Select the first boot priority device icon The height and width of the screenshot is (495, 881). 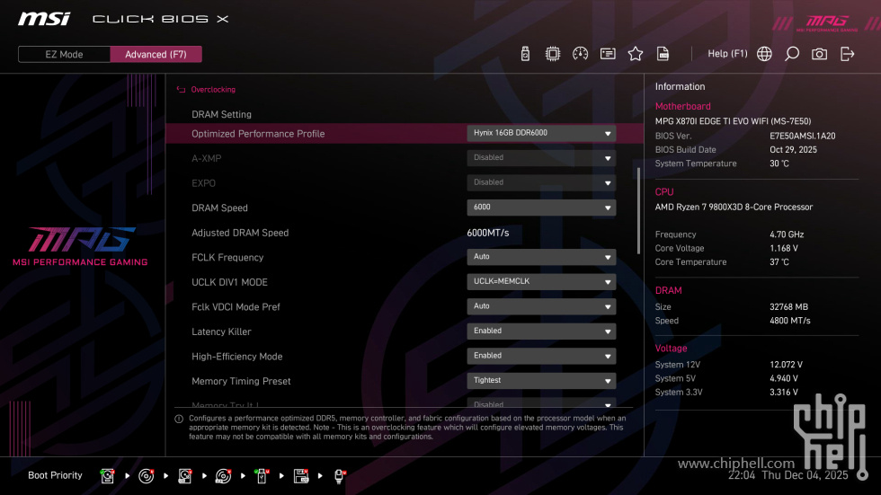tap(108, 475)
